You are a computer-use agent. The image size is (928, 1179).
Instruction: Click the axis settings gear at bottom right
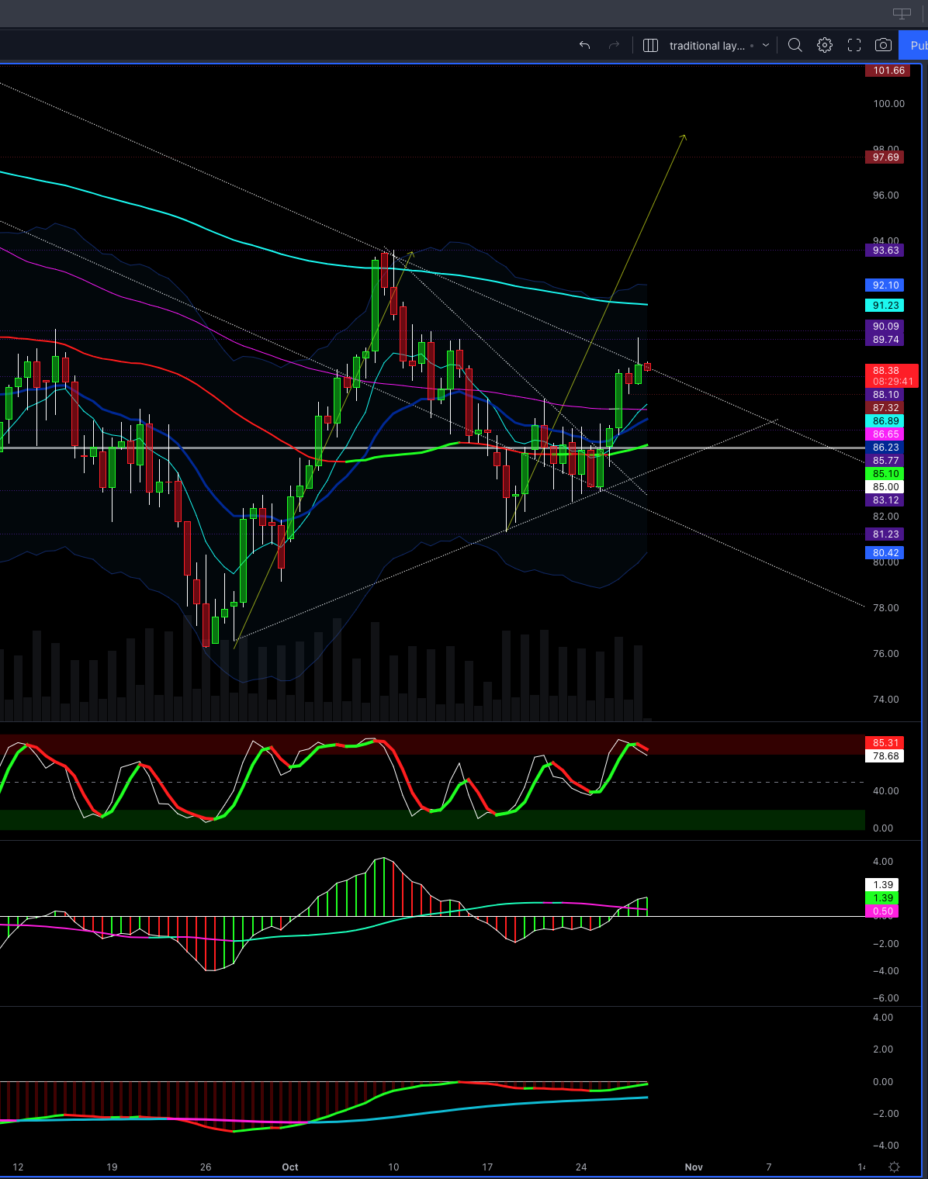[x=894, y=1167]
